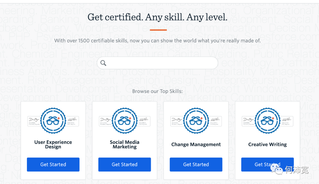
Task: Open the User Experience Design title
Action: tap(53, 144)
